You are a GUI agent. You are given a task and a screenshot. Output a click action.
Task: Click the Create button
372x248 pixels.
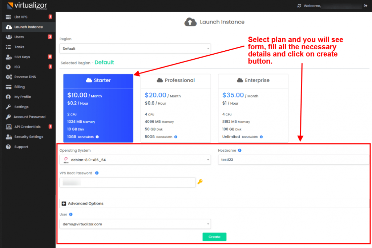(x=214, y=237)
